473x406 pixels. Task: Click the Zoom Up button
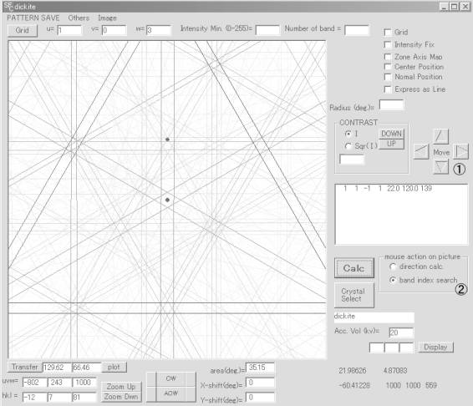[x=120, y=387]
